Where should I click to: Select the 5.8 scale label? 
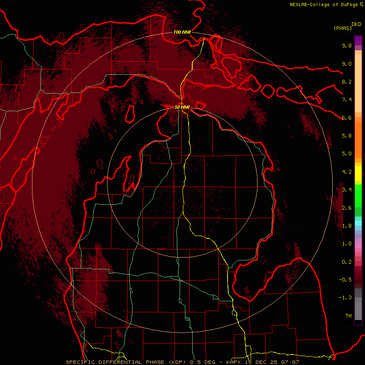(x=347, y=136)
